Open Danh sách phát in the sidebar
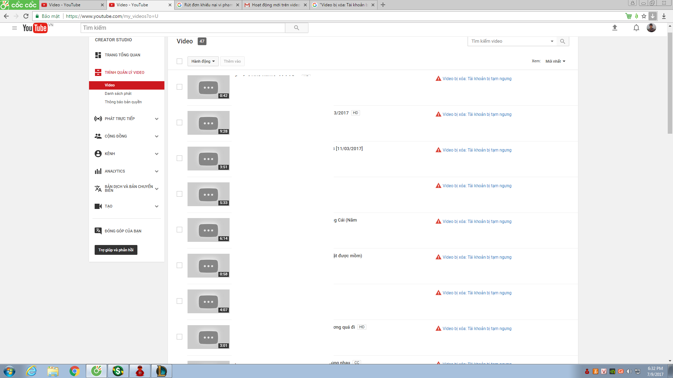673x378 pixels. pos(118,93)
